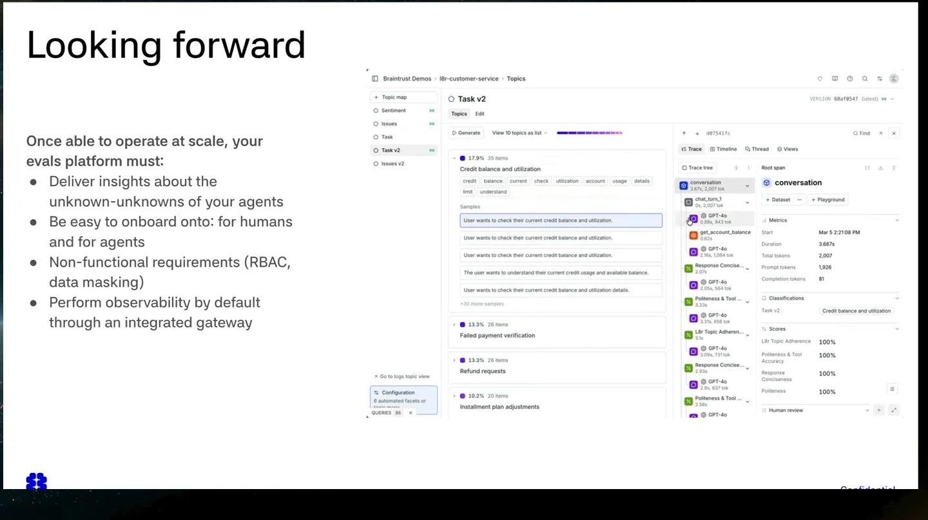Select Issues v2 in the sidebar
This screenshot has height=520, width=928.
tap(403, 164)
